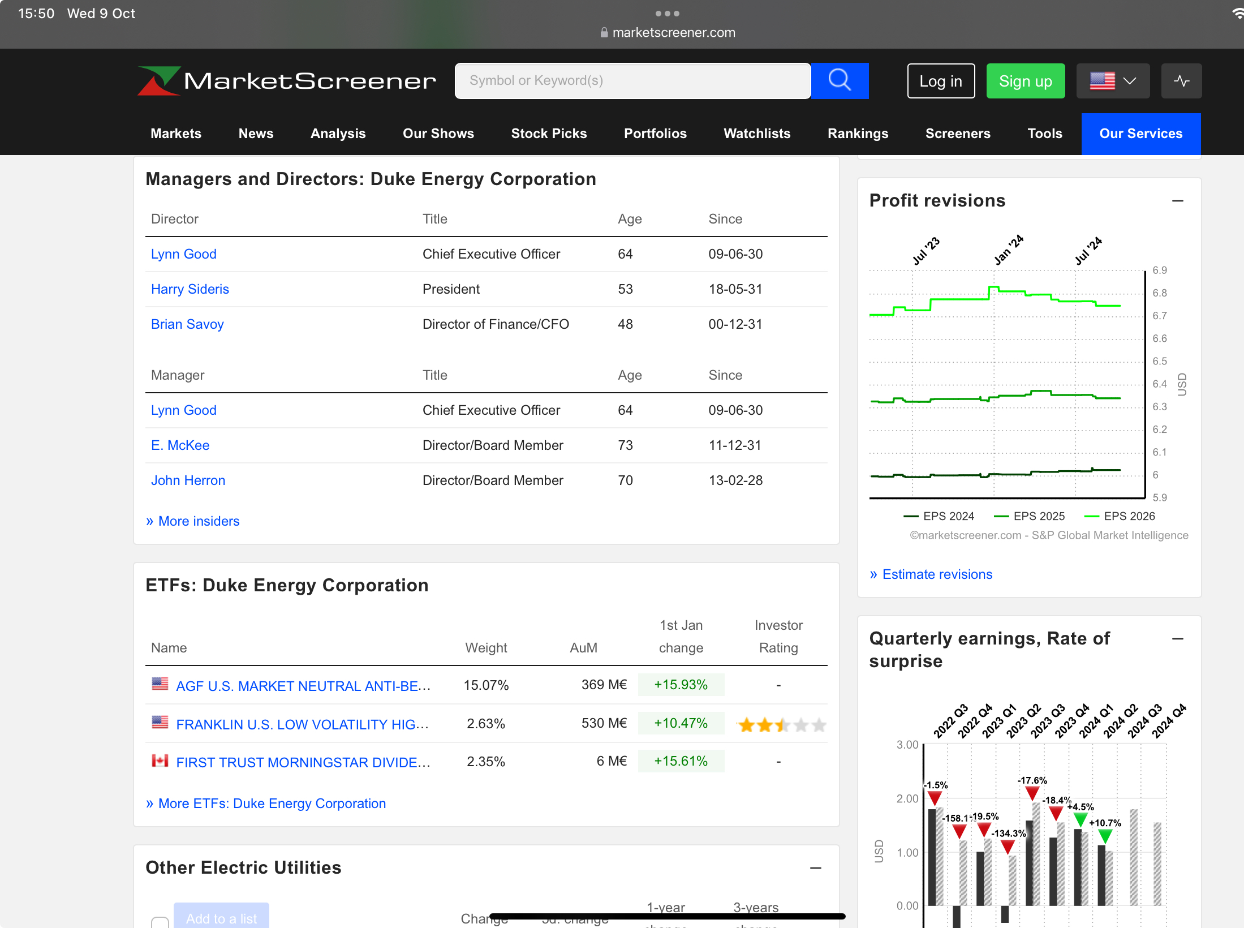The image size is (1244, 928).
Task: Click the +10.47% change cell
Action: [681, 723]
